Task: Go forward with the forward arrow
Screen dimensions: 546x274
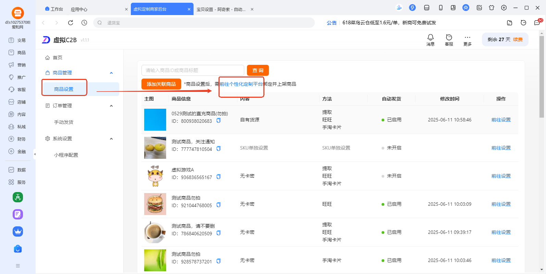Action: (57, 23)
